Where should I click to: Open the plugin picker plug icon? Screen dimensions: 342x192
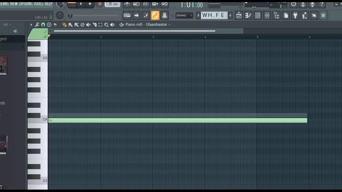tap(295, 15)
